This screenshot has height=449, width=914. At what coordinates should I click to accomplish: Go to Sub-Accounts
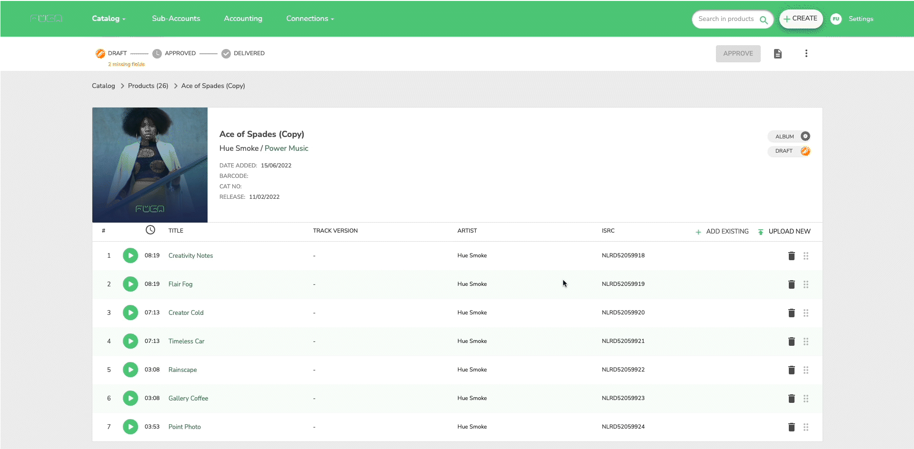176,19
